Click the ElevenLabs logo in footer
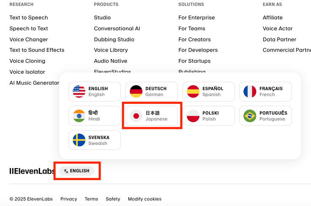311x206 pixels. (x=32, y=171)
